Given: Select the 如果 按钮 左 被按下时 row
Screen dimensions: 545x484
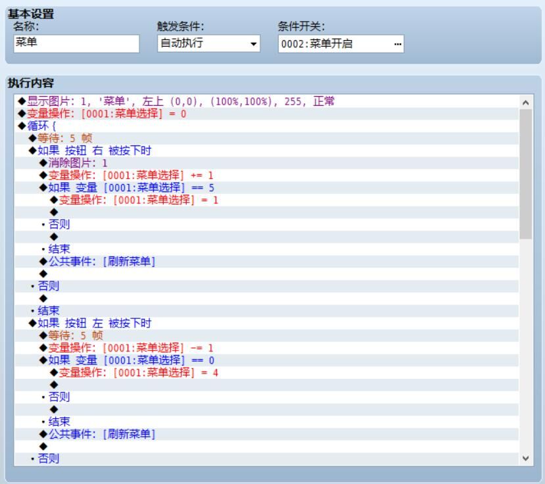Looking at the screenshot, I should click(267, 323).
